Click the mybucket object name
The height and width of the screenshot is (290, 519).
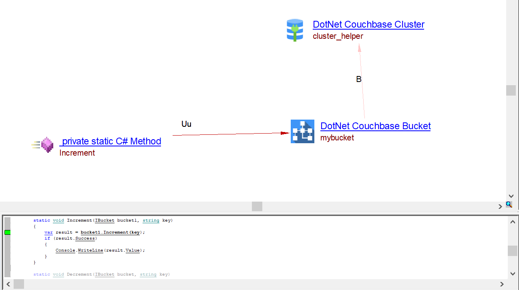(337, 138)
